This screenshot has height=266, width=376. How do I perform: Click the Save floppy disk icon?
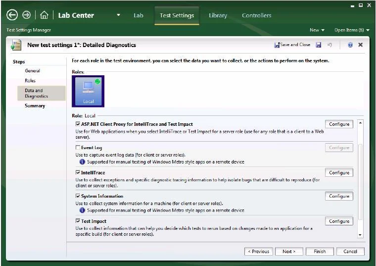pos(319,45)
